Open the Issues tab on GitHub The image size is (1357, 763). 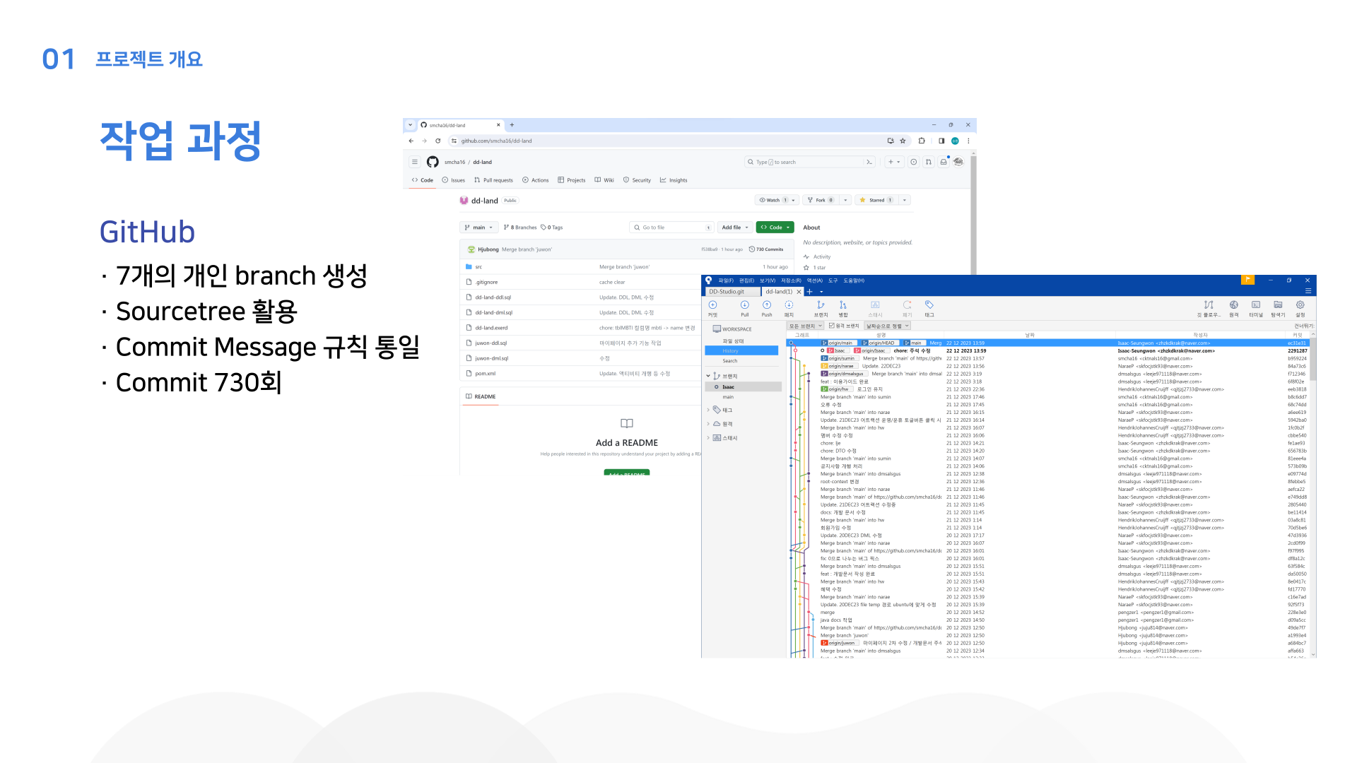(454, 180)
